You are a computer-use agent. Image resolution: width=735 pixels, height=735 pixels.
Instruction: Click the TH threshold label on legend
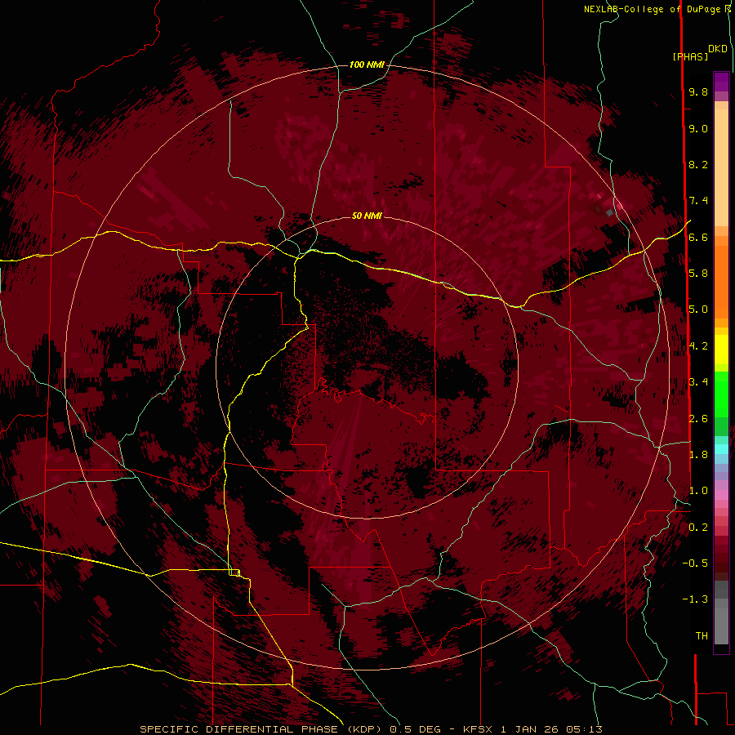tap(702, 636)
